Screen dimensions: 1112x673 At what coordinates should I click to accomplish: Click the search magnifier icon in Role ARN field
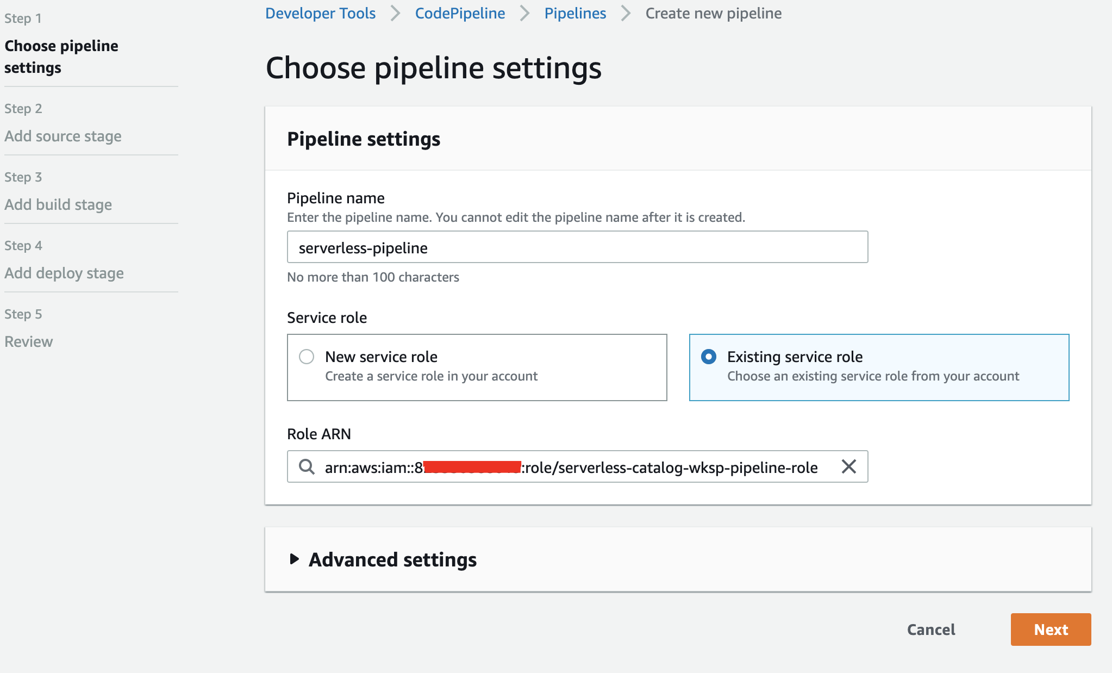(x=307, y=466)
